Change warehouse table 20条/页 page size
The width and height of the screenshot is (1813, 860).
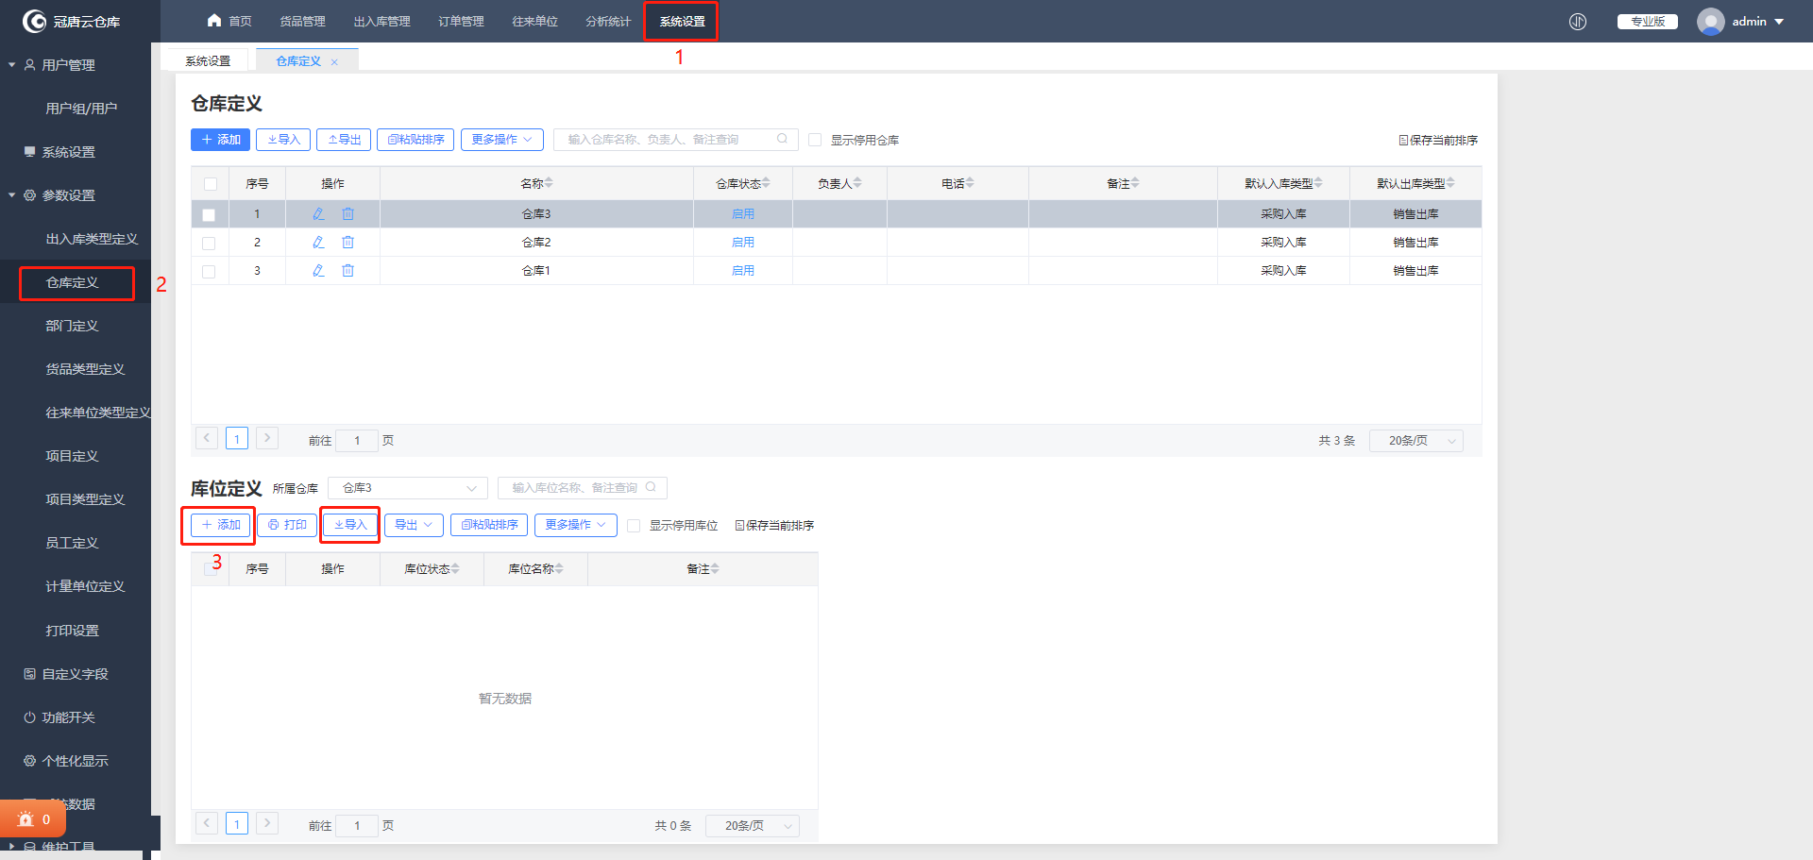pyautogui.click(x=1415, y=441)
